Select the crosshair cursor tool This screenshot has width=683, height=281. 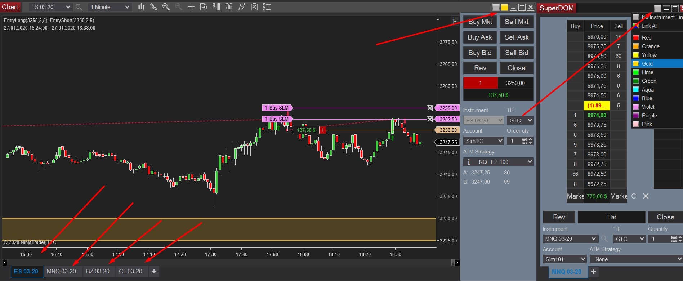coord(191,7)
